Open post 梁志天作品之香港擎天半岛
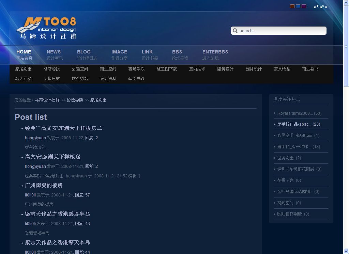The image size is (349, 254). tap(57, 243)
